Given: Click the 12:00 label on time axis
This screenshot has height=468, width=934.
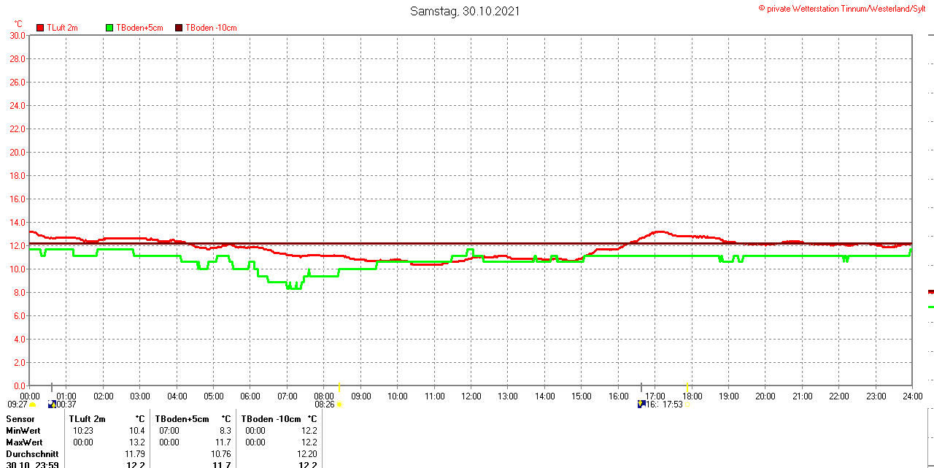Looking at the screenshot, I should pyautogui.click(x=471, y=396).
